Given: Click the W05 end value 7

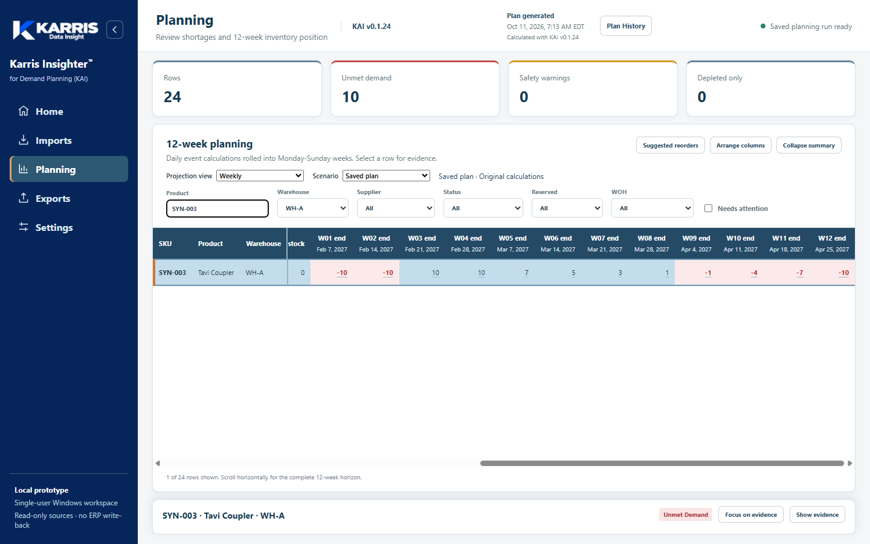Looking at the screenshot, I should point(526,273).
